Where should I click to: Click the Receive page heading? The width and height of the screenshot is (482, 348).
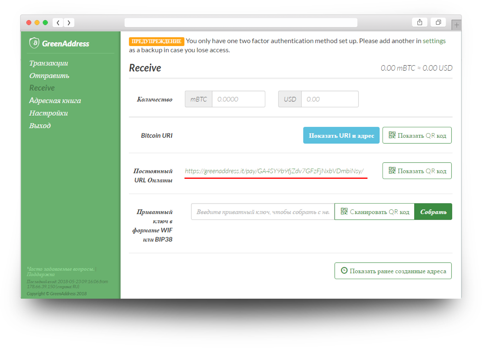[145, 68]
